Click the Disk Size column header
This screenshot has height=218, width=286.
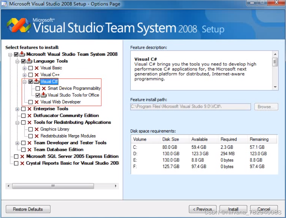pos(174,139)
